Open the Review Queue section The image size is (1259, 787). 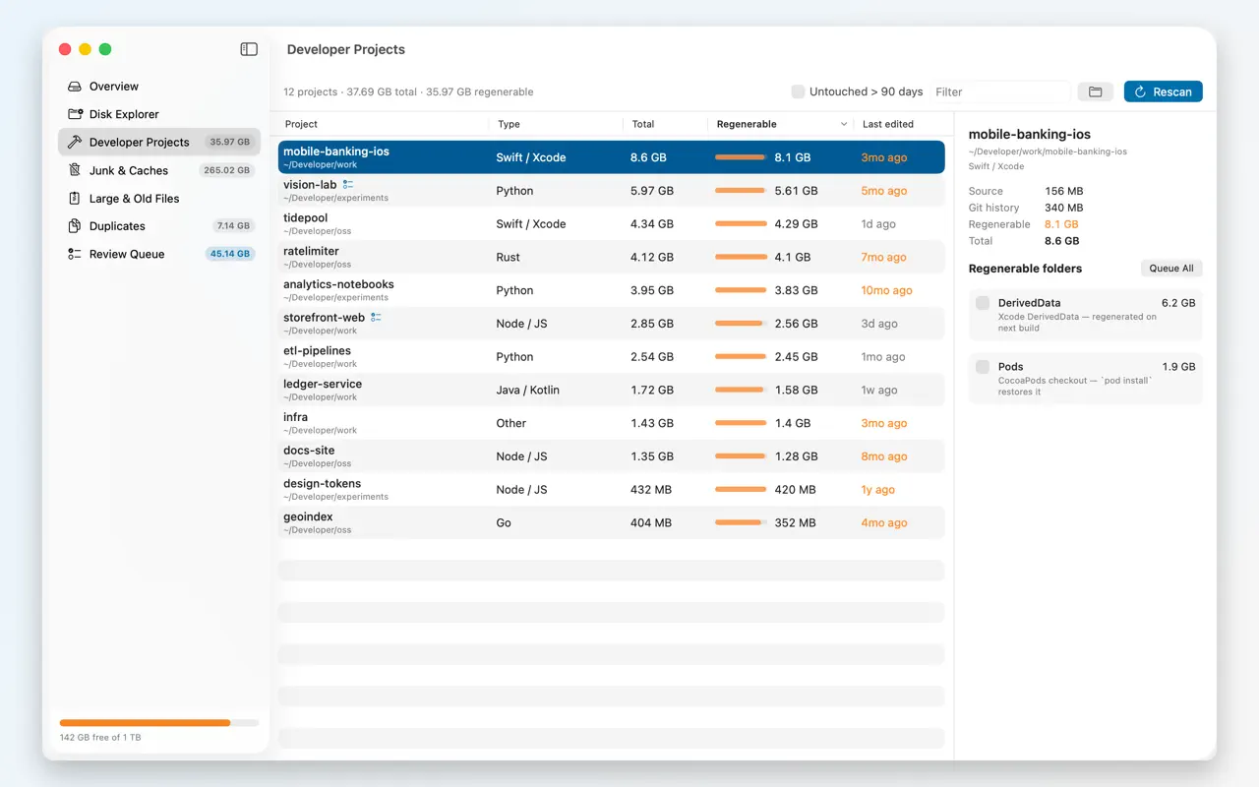[159, 254]
